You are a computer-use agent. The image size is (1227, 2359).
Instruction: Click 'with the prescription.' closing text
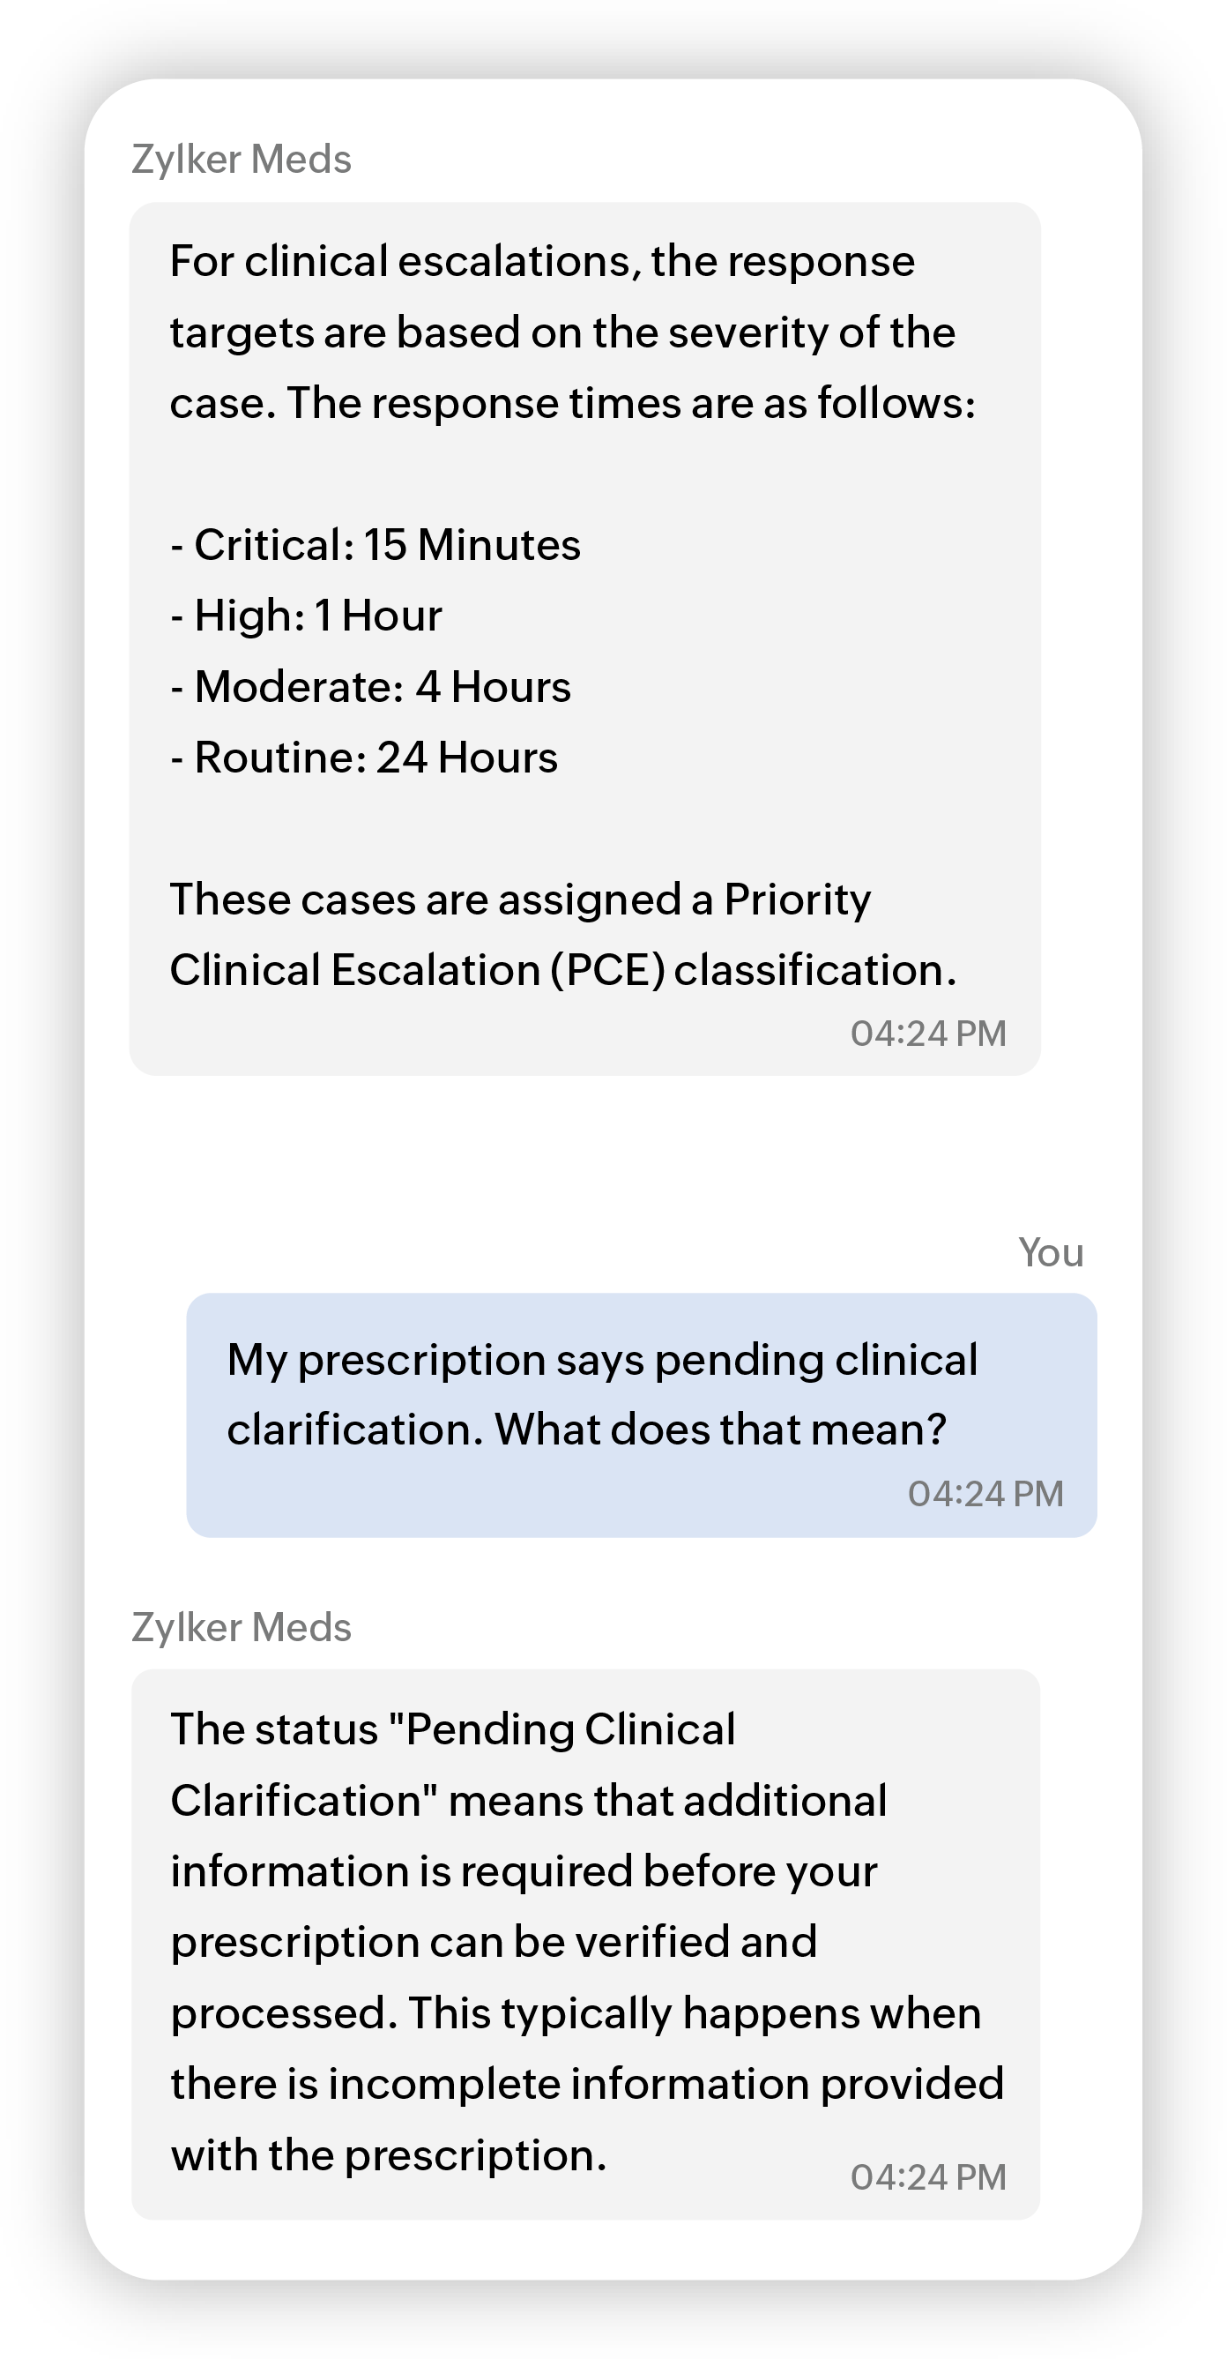pos(389,2155)
